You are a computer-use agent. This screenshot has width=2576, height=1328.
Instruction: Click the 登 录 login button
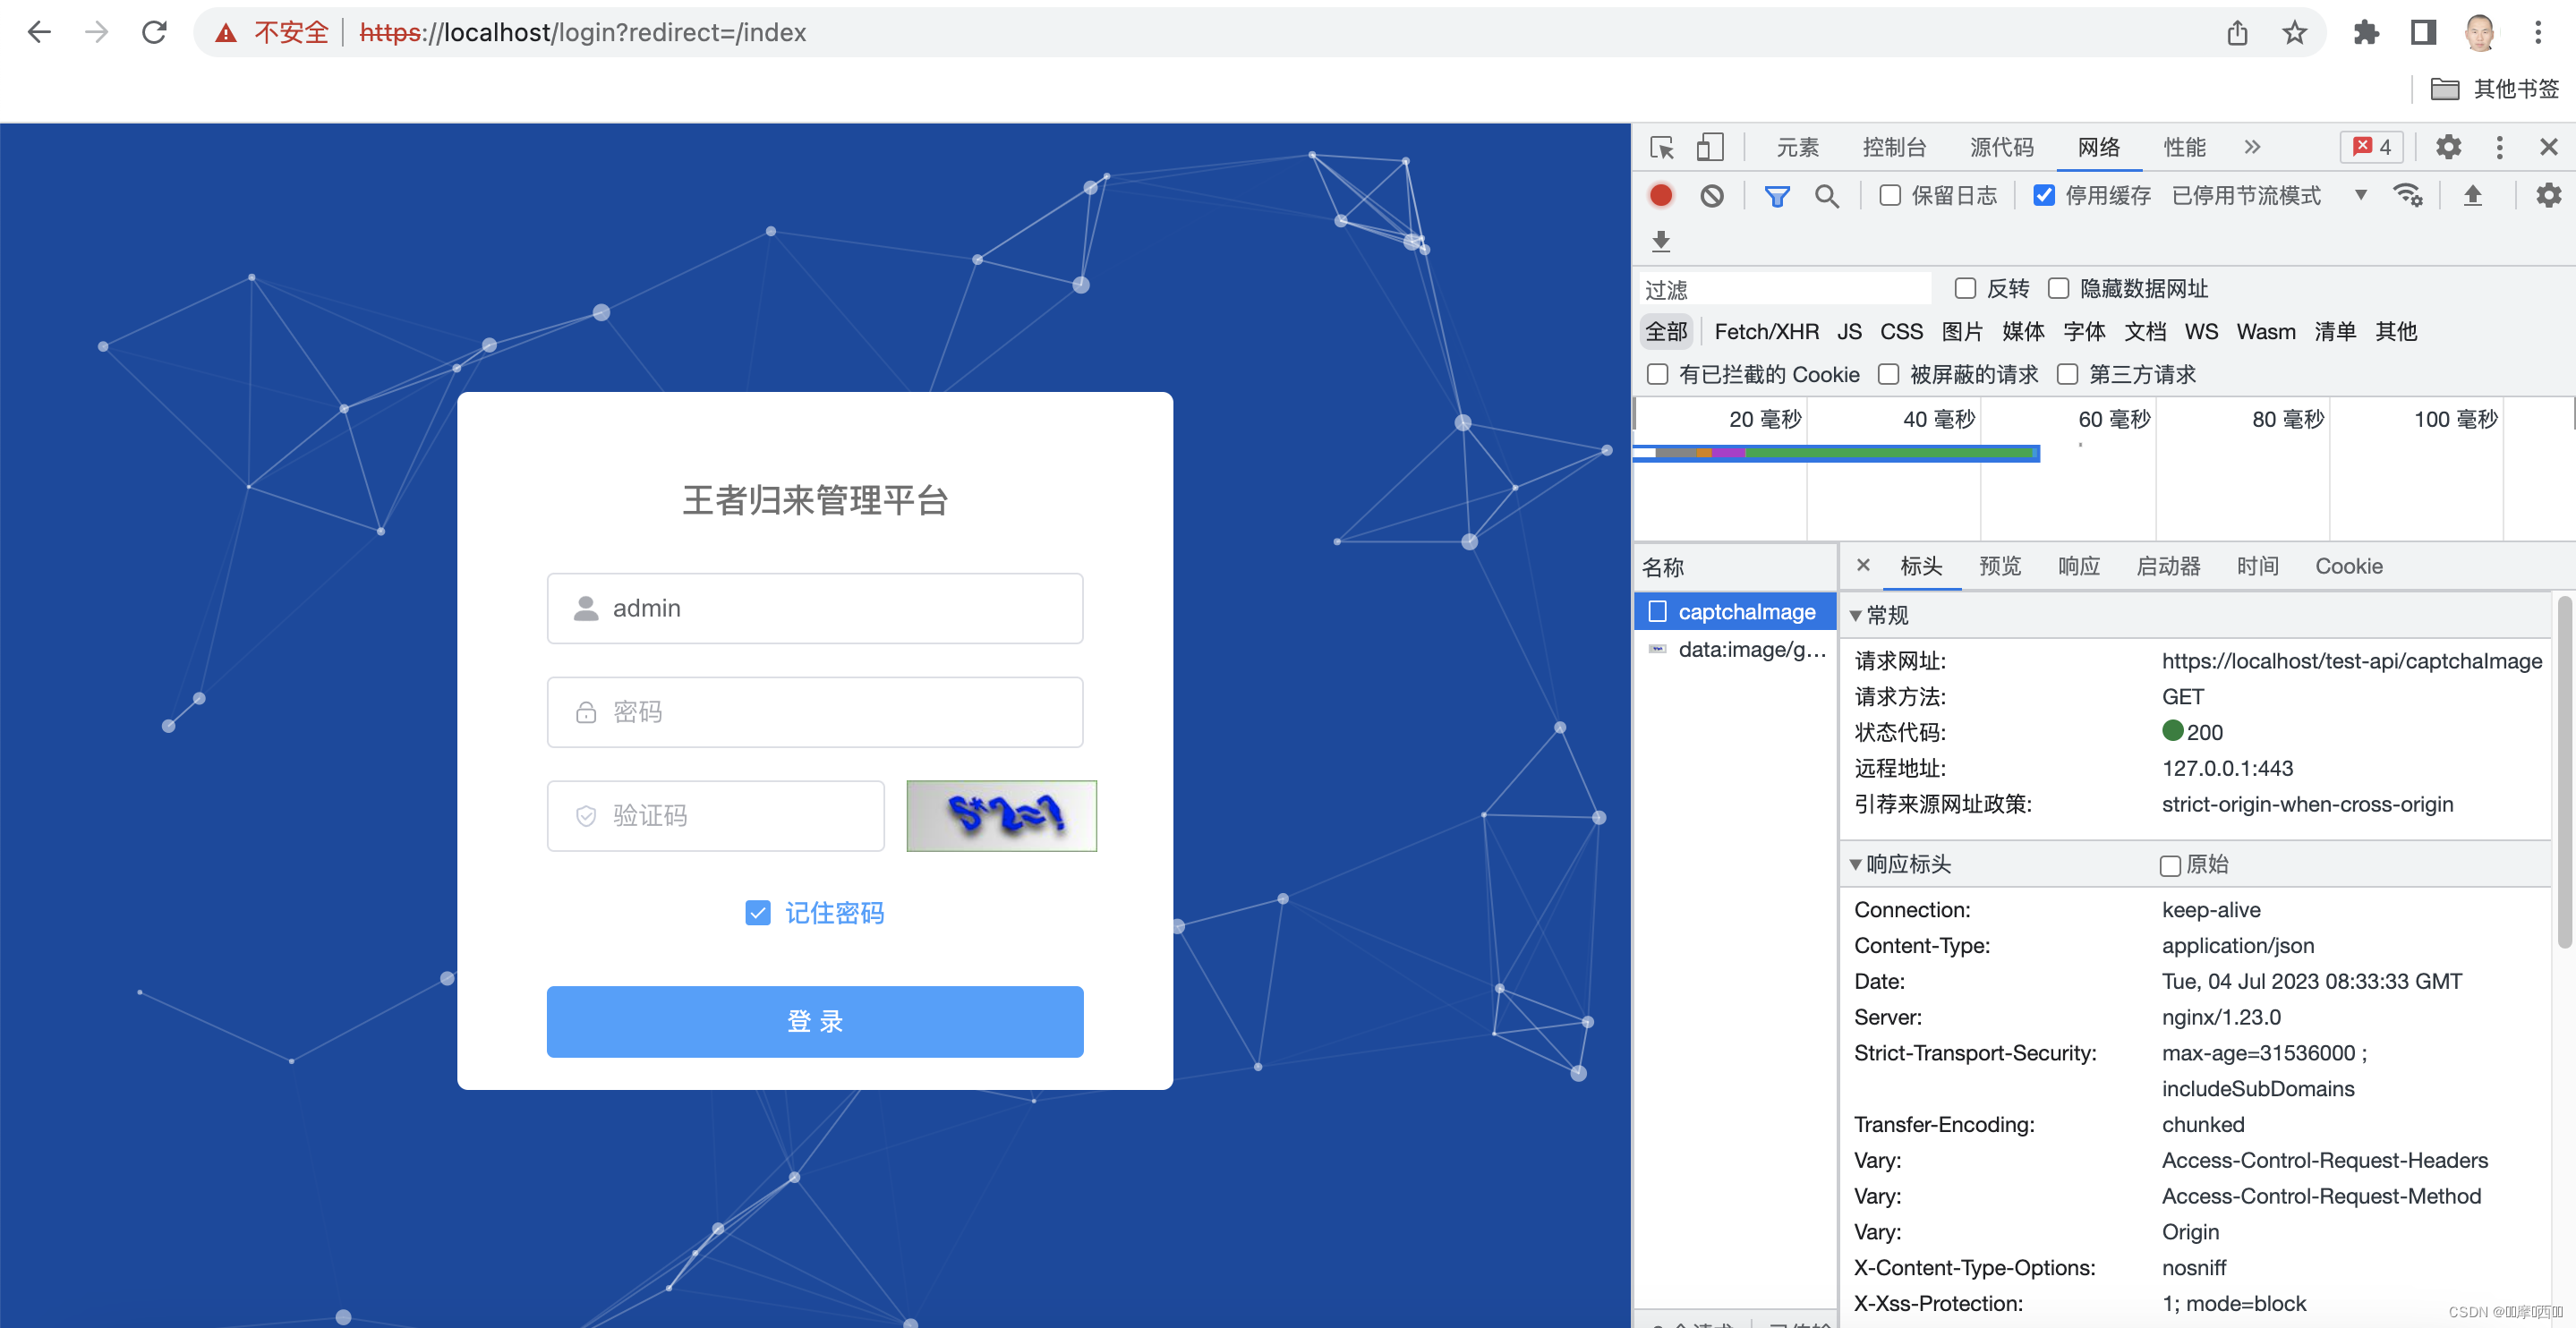pos(814,1021)
